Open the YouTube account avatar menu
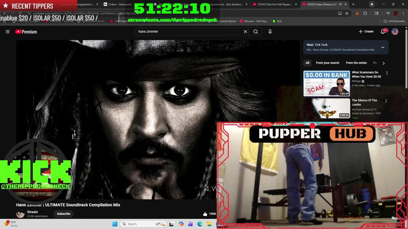This screenshot has width=408, height=229. click(x=395, y=31)
